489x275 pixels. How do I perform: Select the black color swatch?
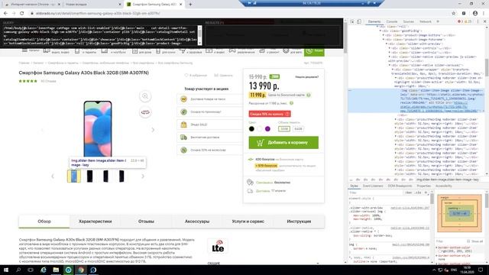(x=251, y=129)
